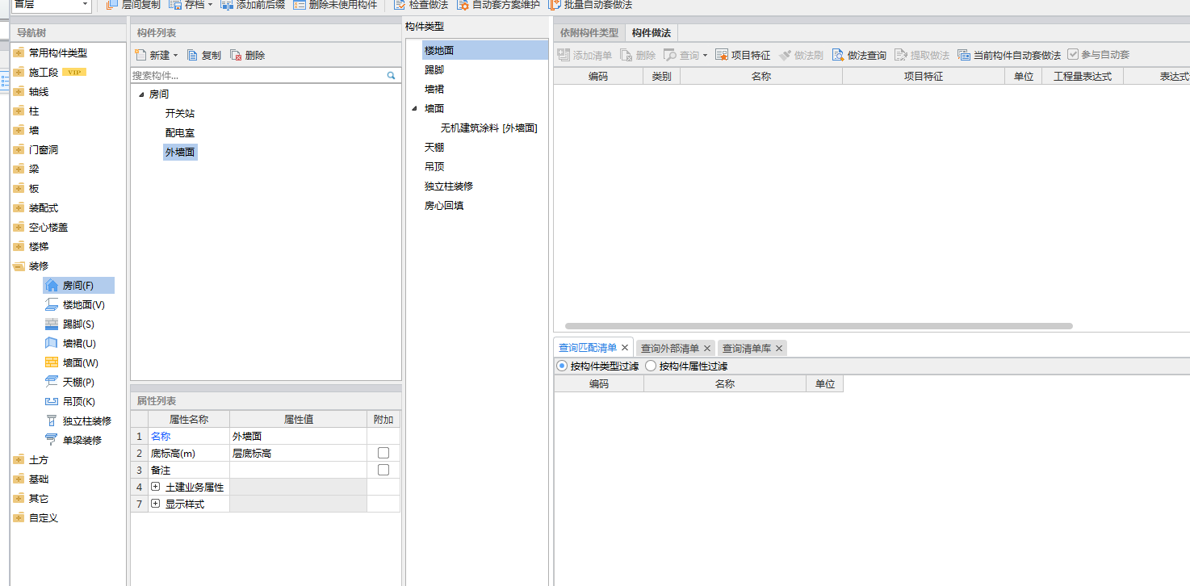This screenshot has width=1190, height=586.
Task: Open the 新建 dropdown arrow
Action: coord(175,56)
